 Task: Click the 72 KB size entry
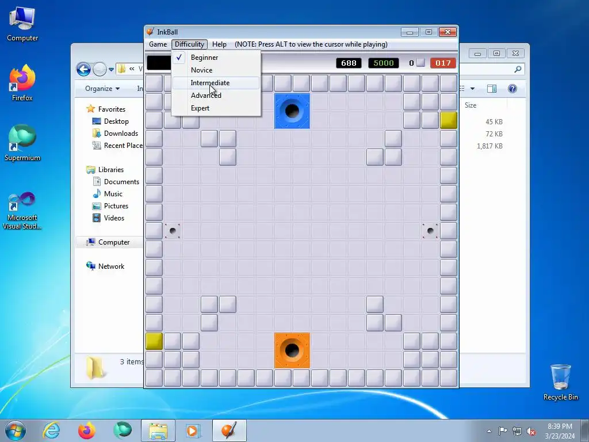[494, 134]
